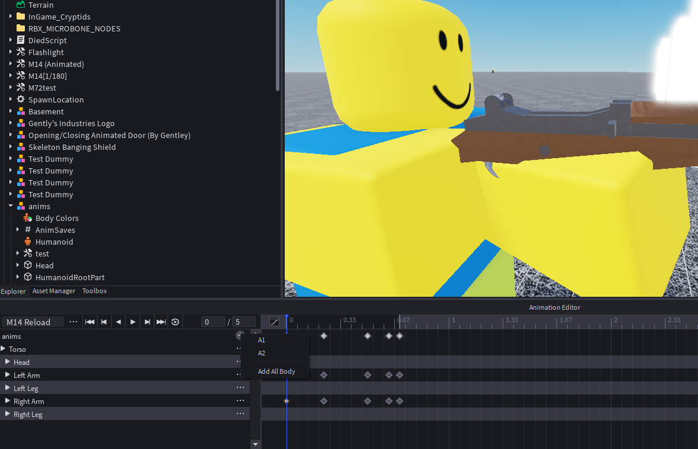This screenshot has width=698, height=449.
Task: Play the M14 Reload animation
Action: coord(133,322)
